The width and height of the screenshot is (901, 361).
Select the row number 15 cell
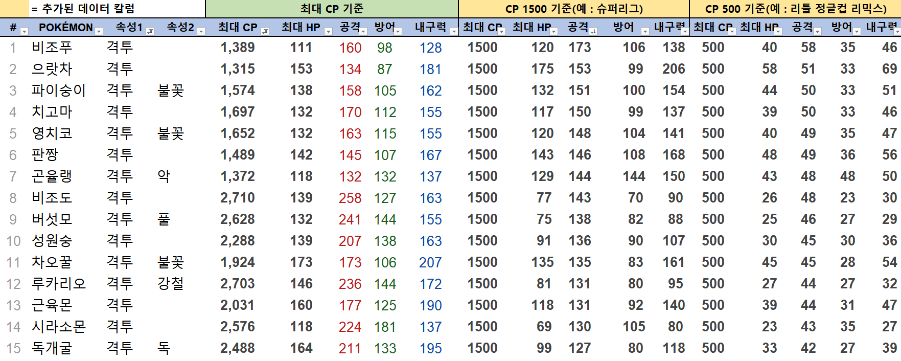[14, 348]
